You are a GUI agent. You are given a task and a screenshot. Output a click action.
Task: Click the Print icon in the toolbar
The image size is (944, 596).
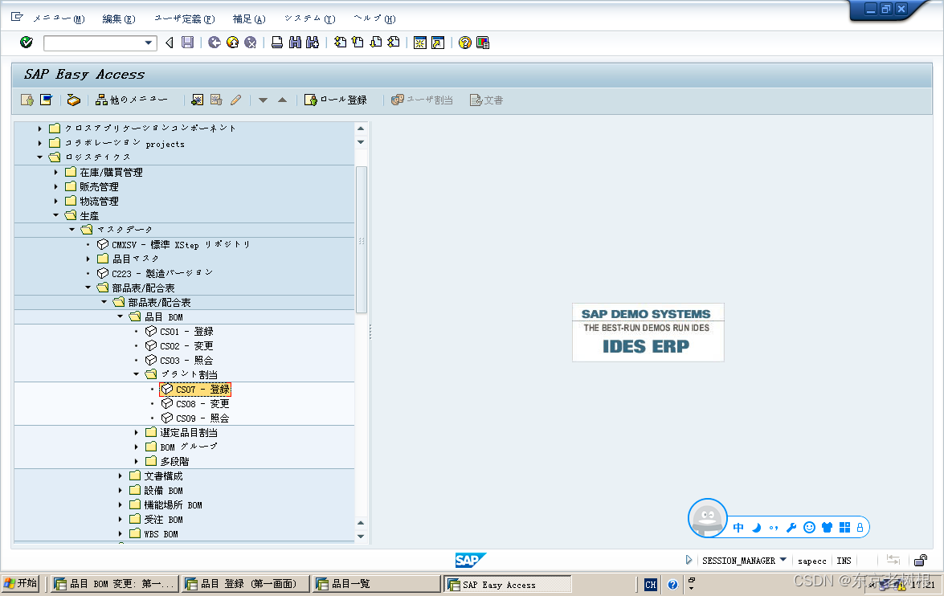point(276,42)
